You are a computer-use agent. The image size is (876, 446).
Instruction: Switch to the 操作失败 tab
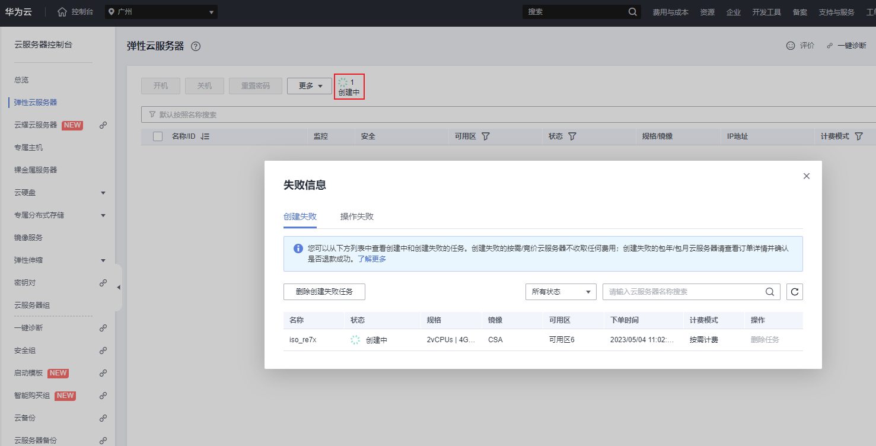click(x=356, y=216)
